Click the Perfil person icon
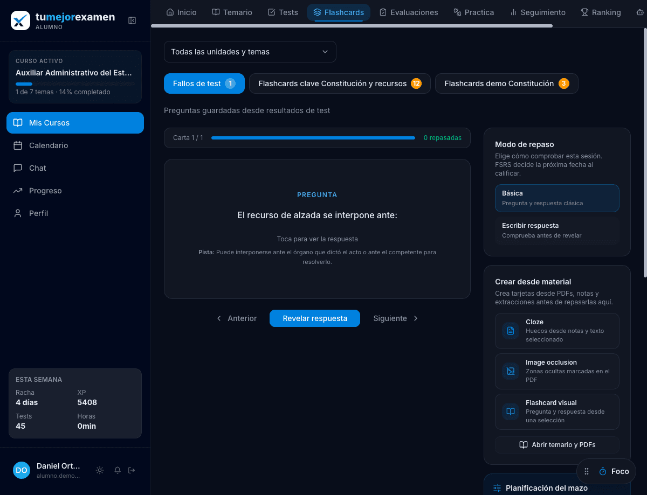 click(x=18, y=213)
